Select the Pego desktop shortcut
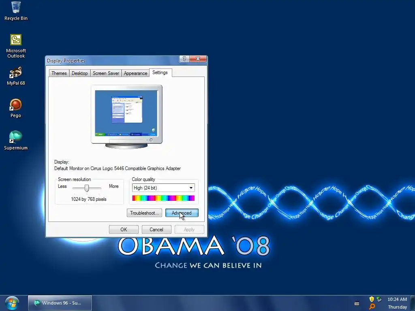Viewport: 415px width, 311px height. (16, 108)
